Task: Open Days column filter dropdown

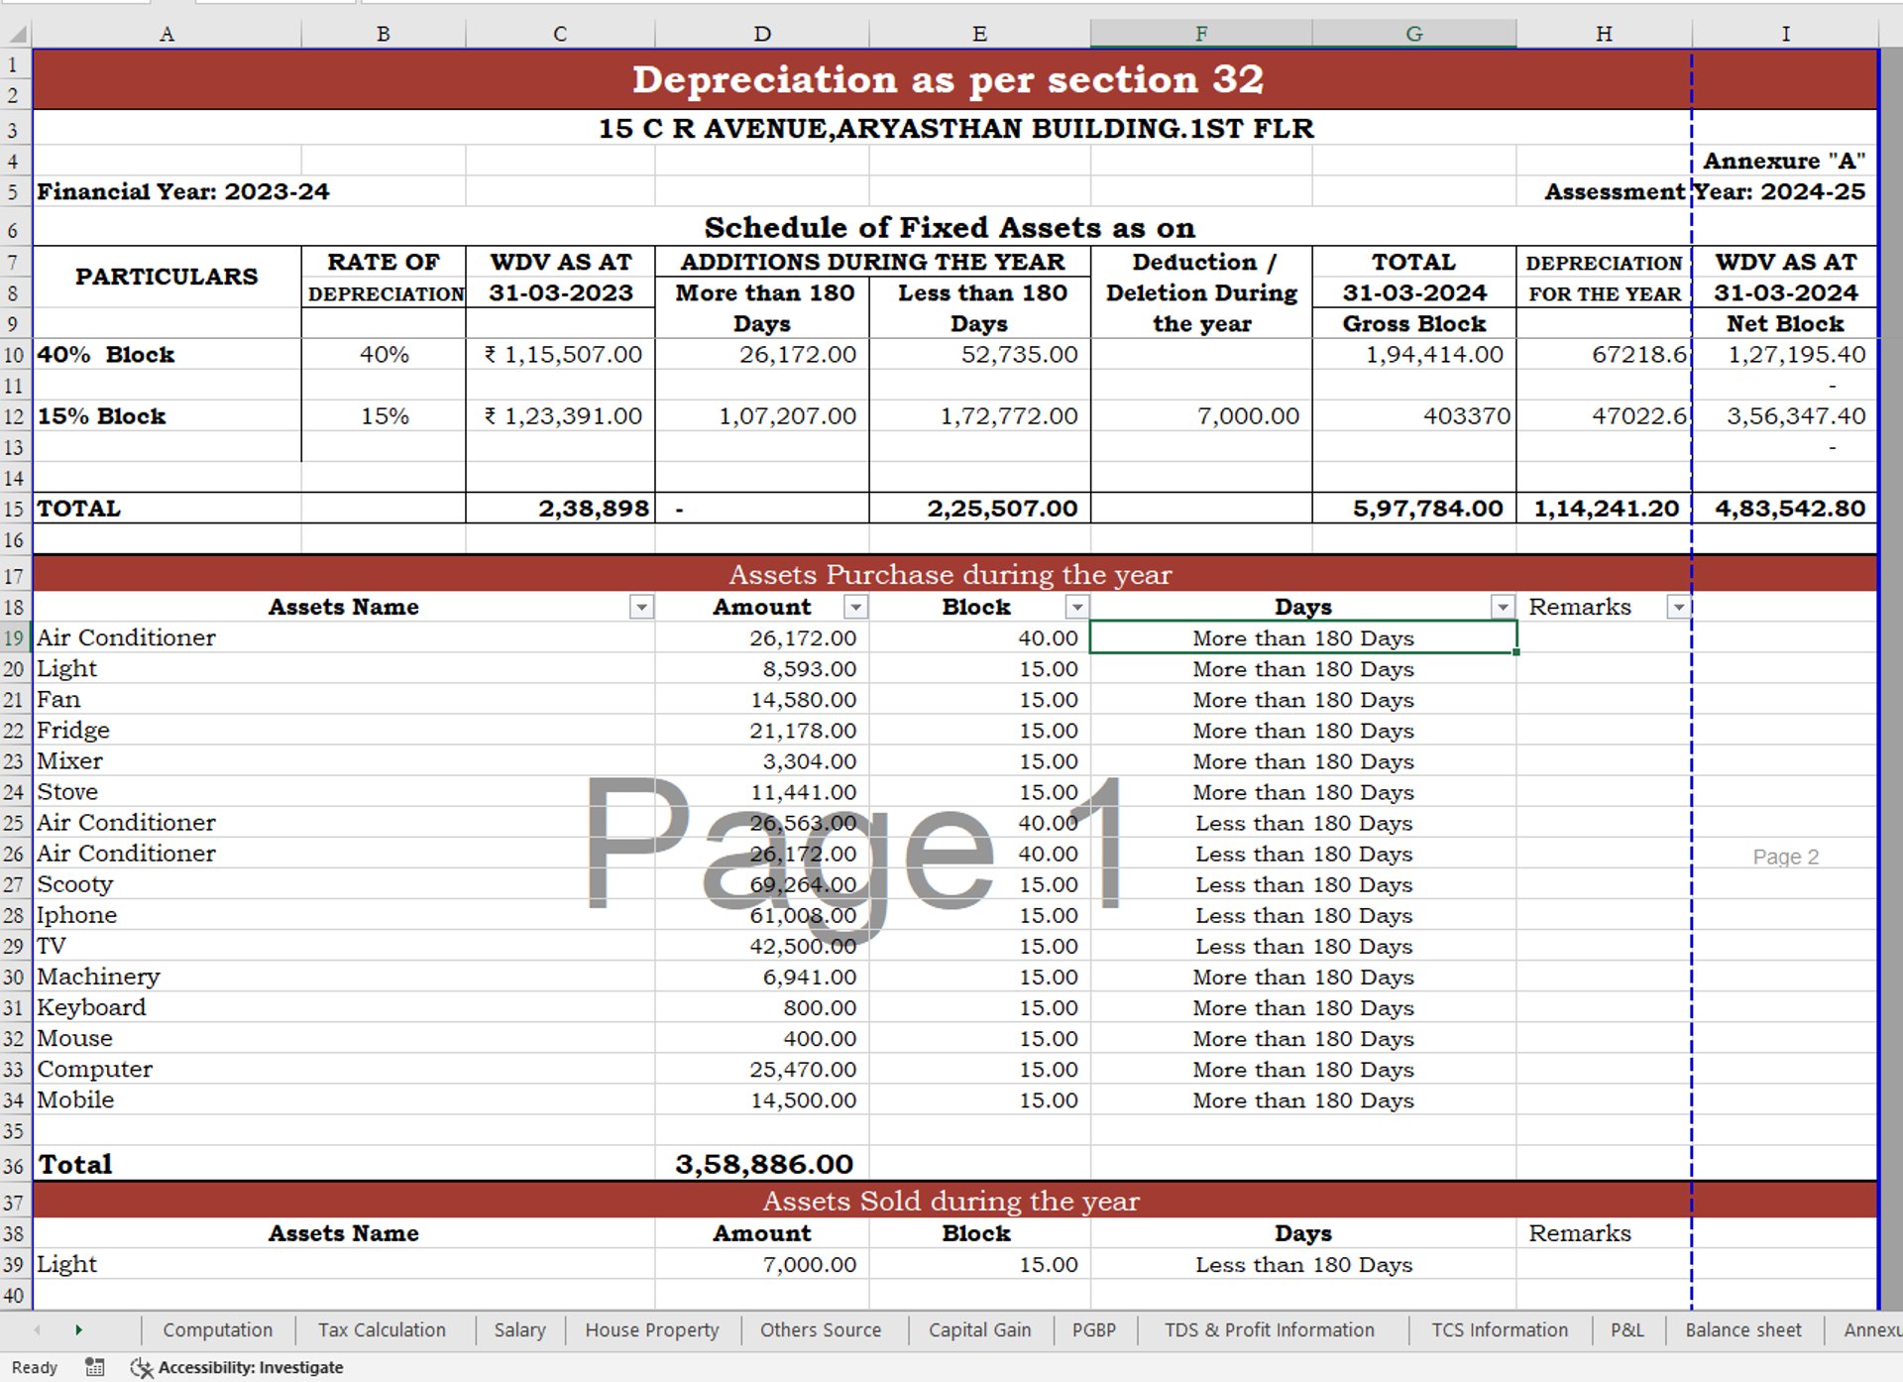Action: [x=1503, y=607]
